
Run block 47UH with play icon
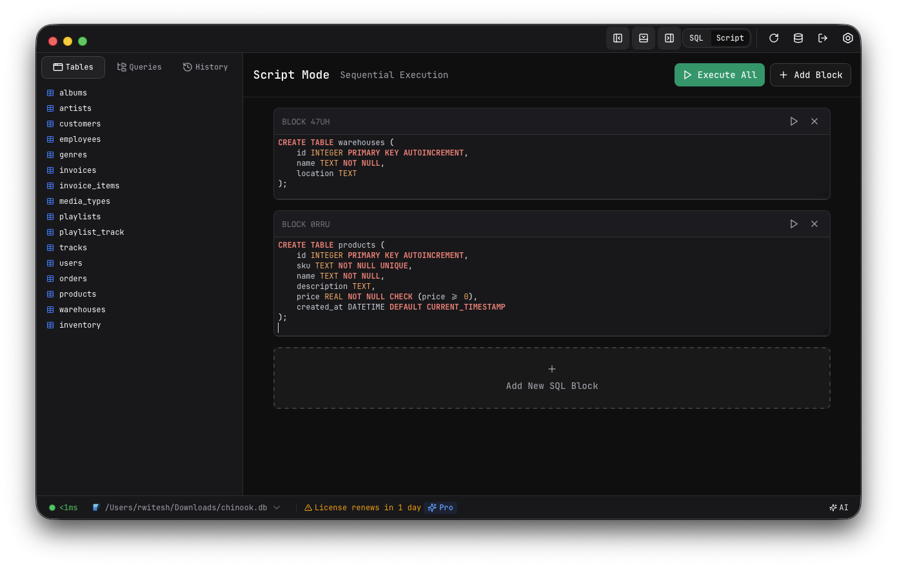794,121
